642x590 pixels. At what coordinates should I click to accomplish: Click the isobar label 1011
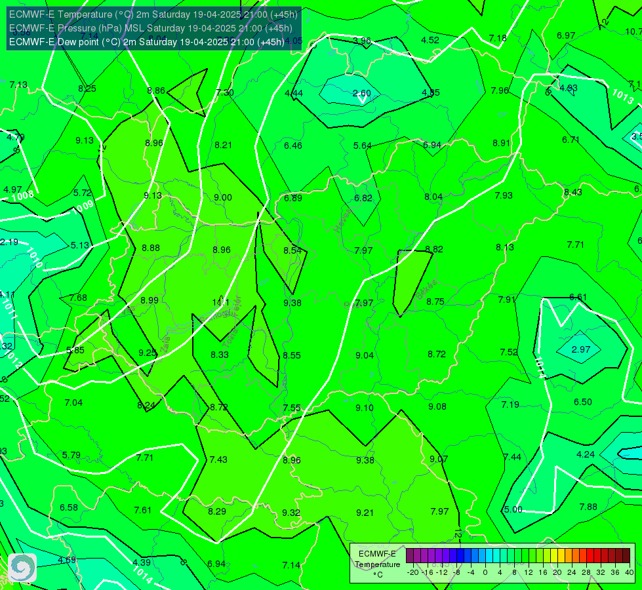9,309
